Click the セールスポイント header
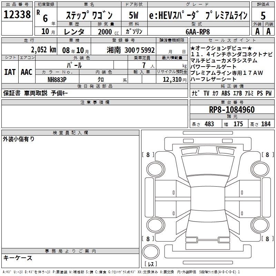The height and width of the screenshot is (276, 276). 232,40
